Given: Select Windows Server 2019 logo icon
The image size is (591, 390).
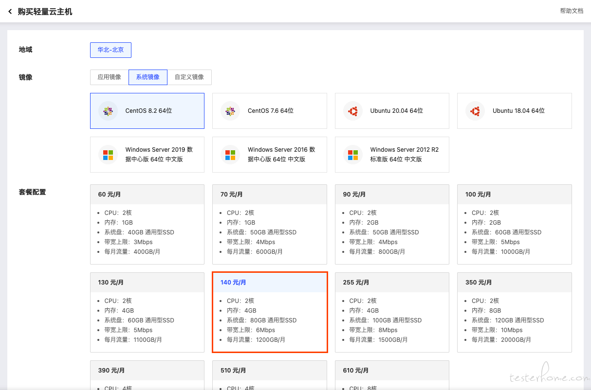Looking at the screenshot, I should point(108,155).
